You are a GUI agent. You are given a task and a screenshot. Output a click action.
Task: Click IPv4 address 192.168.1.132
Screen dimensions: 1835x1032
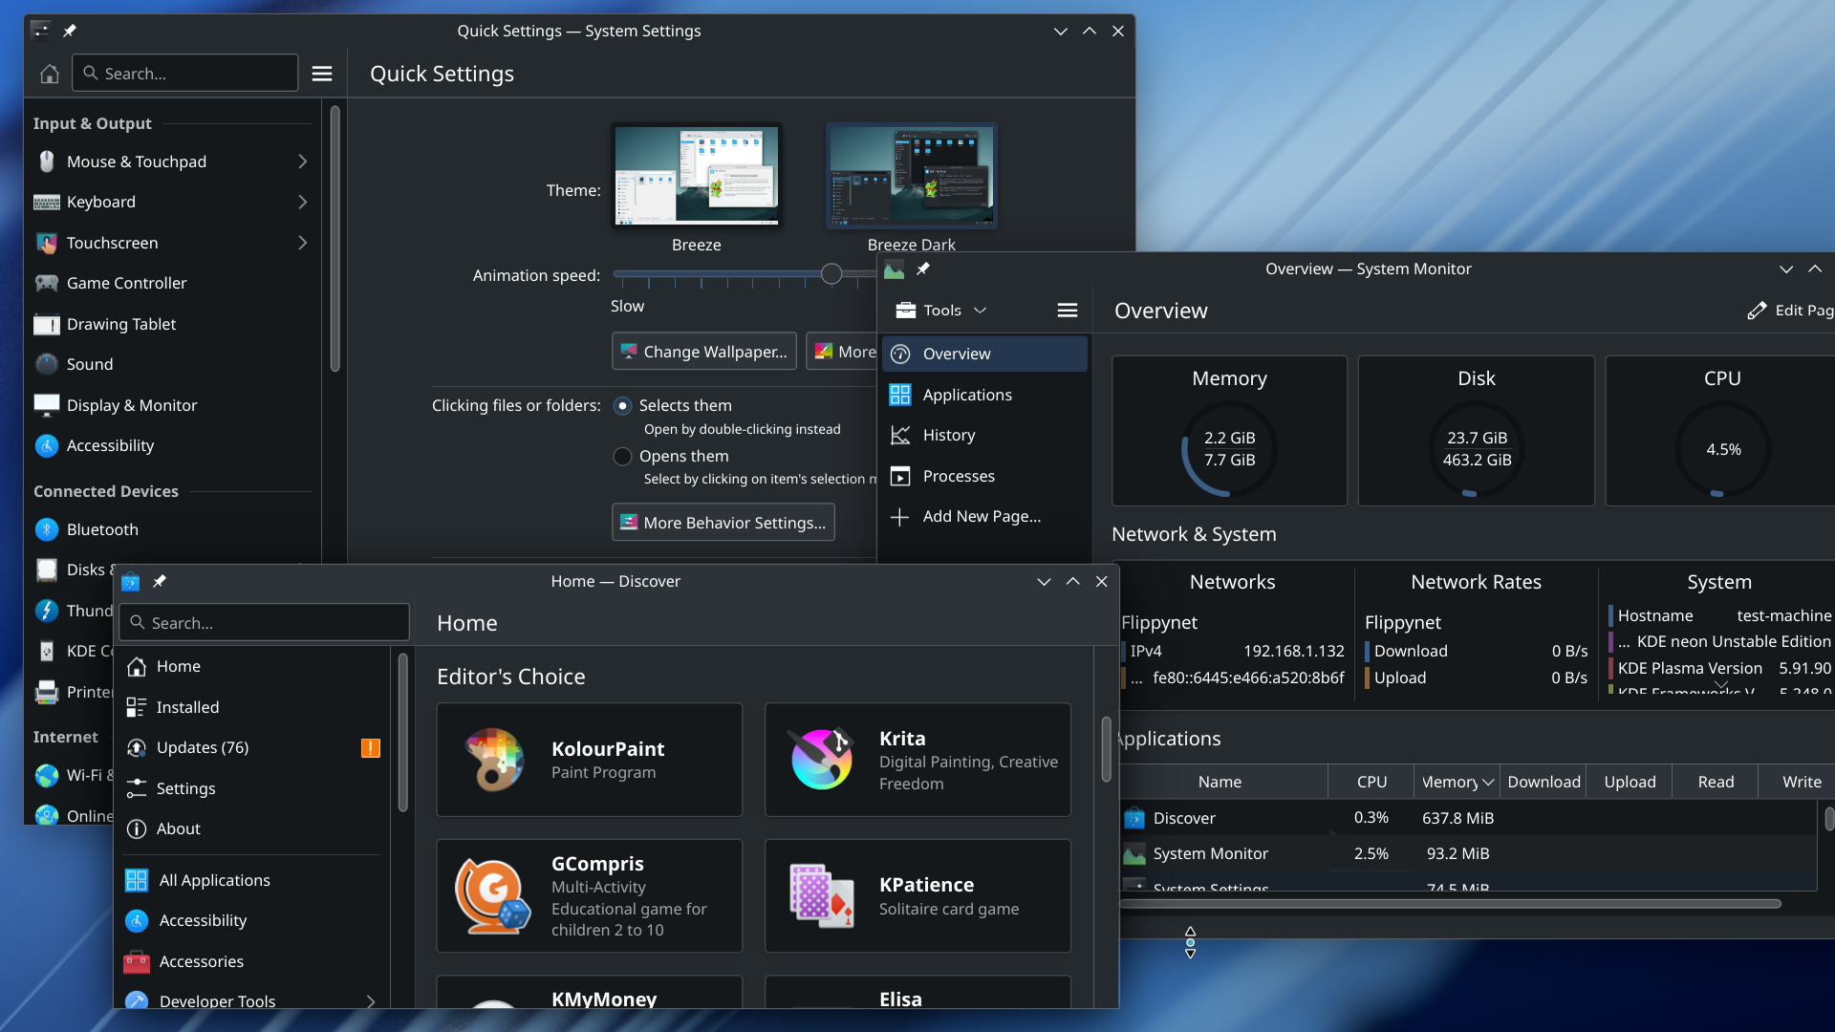click(1293, 652)
